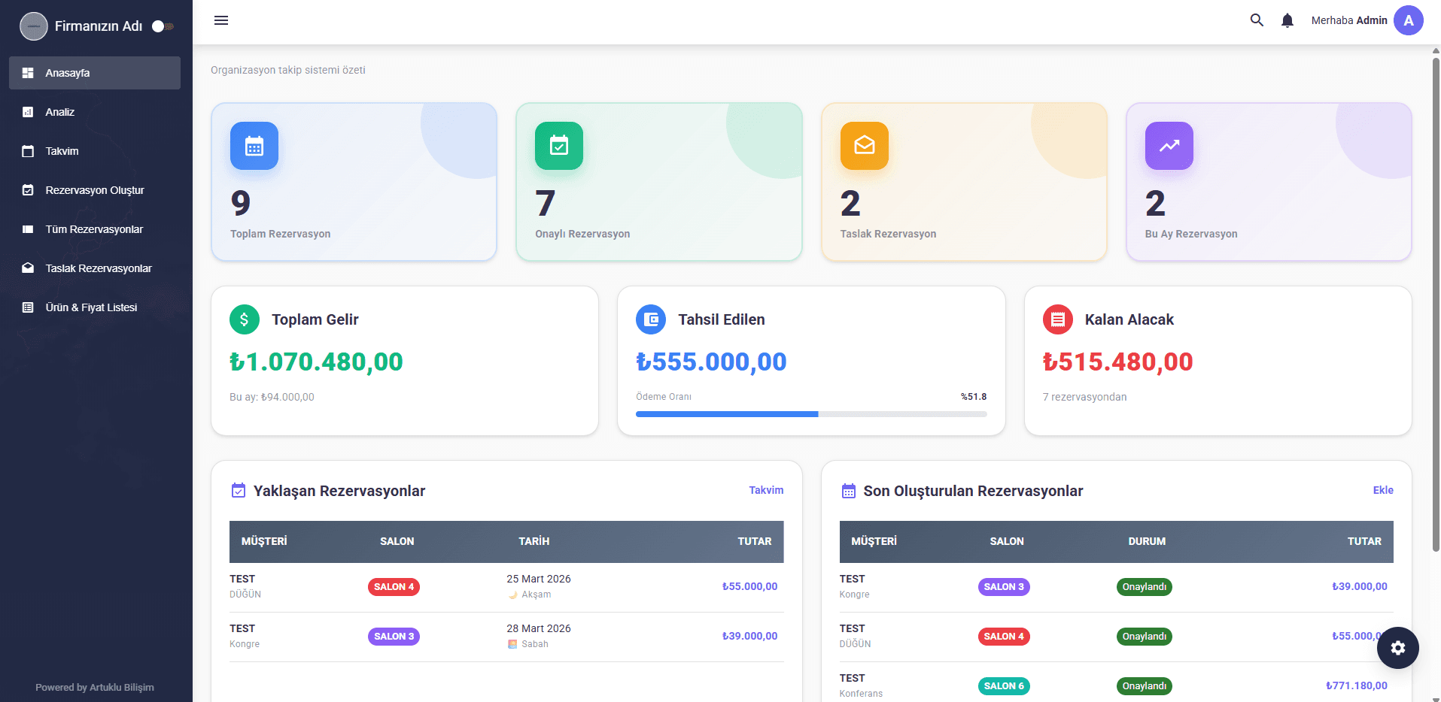Viewport: 1441px width, 702px height.
Task: Click the hamburger menu icon
Action: (221, 20)
